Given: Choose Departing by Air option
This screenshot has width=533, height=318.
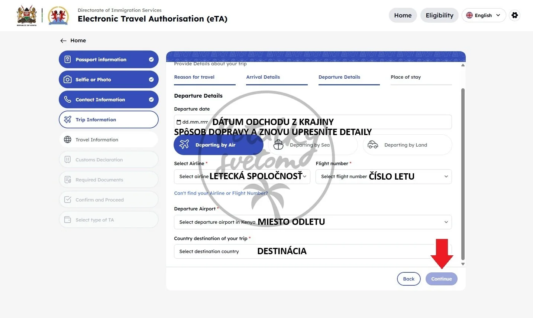Looking at the screenshot, I should coord(219,145).
